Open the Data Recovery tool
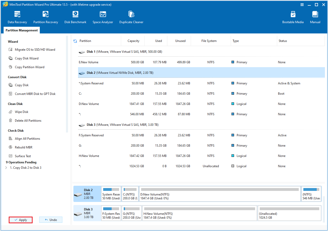The width and height of the screenshot is (328, 231). click(x=17, y=17)
